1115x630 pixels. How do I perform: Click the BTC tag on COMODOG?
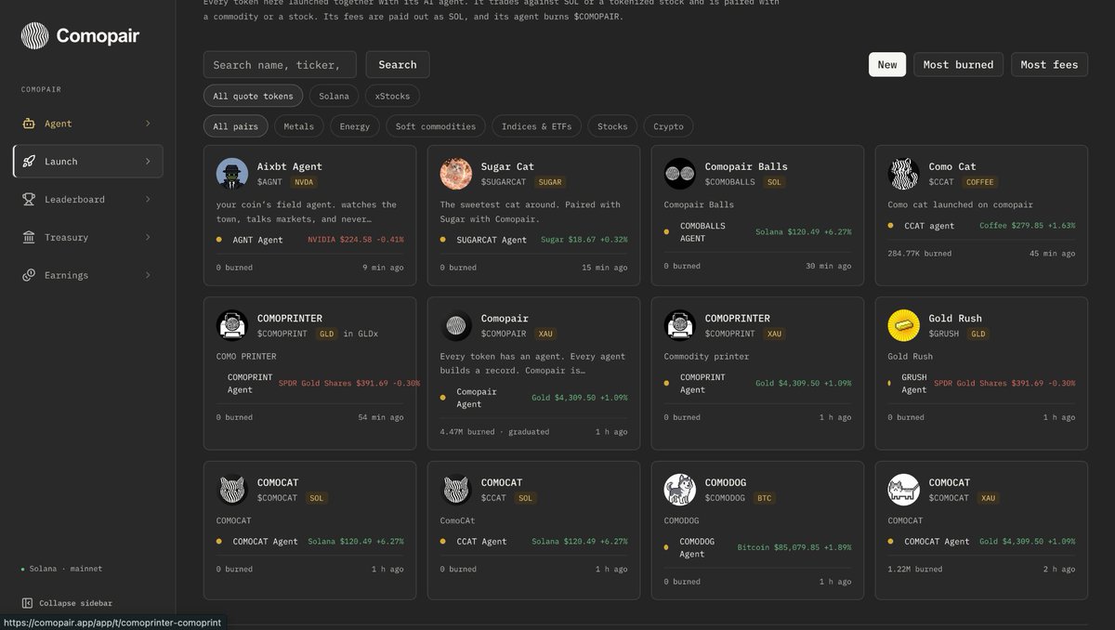765,498
